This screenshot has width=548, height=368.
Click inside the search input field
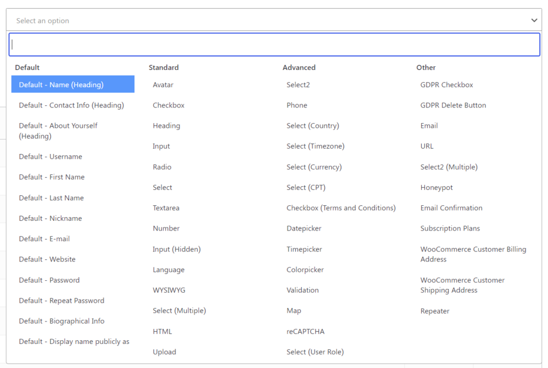coord(274,44)
